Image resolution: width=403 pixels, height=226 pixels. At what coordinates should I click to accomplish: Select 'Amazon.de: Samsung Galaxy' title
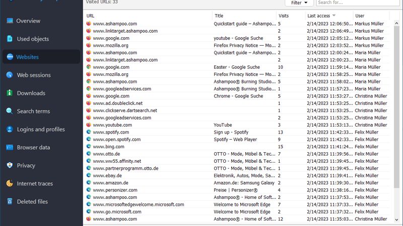[x=244, y=183]
